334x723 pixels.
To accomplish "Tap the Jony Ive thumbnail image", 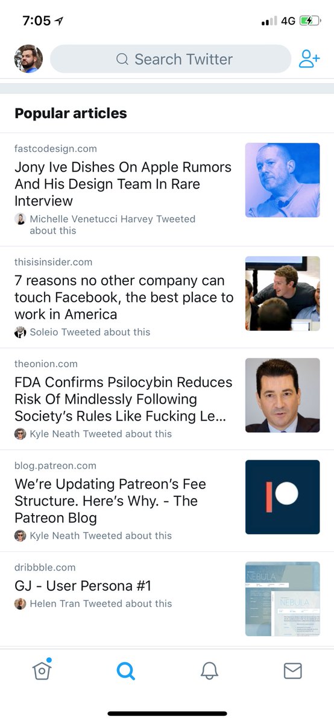I will coord(283,180).
